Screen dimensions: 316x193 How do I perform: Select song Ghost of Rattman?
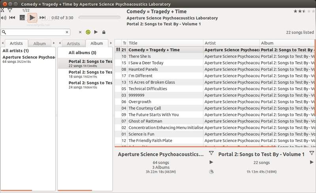(215, 121)
